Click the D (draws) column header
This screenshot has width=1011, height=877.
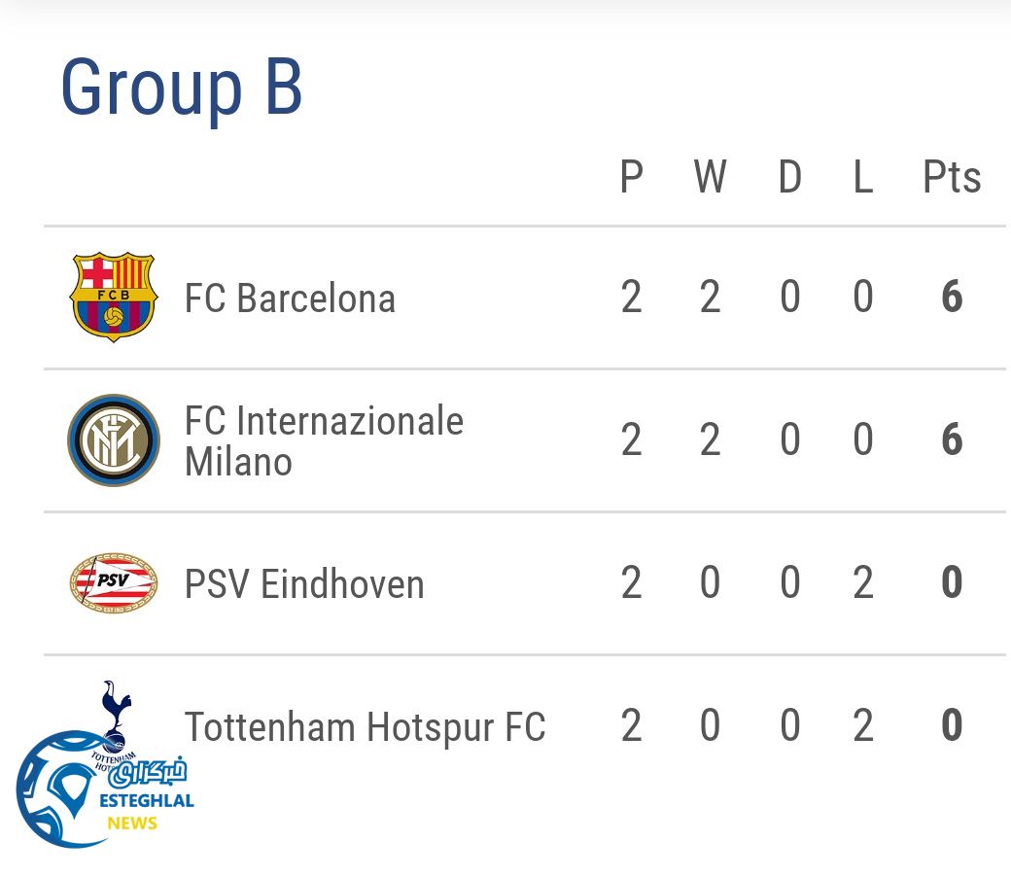[x=789, y=178]
